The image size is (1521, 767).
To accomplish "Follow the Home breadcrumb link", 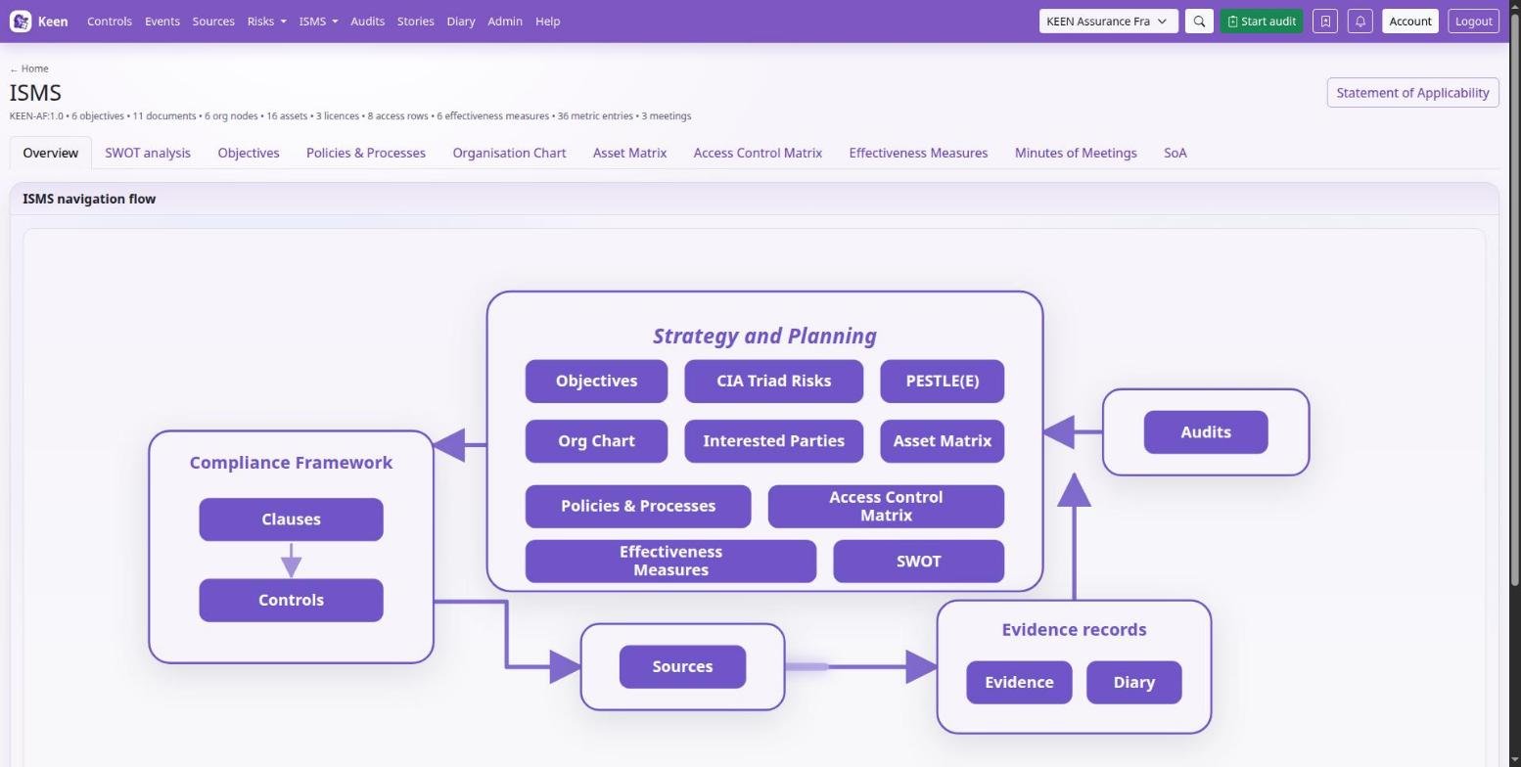I will [x=29, y=68].
